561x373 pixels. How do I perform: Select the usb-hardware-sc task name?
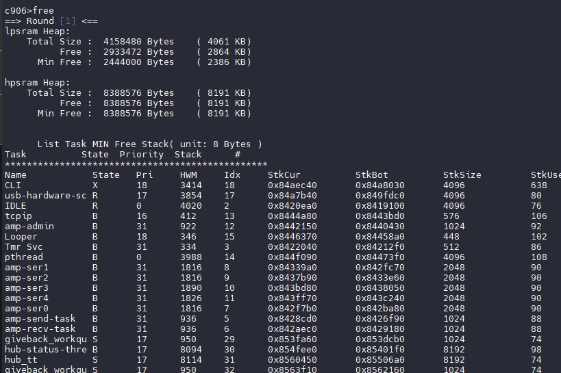pos(45,196)
